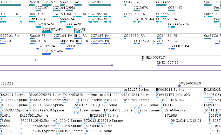The image size is (221, 135).
Task: Select transcript label CG34462-RA
Action: coord(178,24)
